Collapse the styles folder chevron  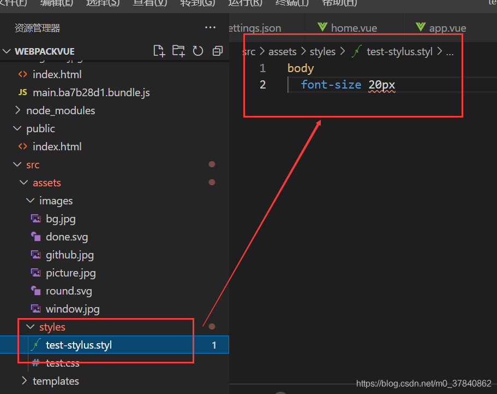pos(31,327)
